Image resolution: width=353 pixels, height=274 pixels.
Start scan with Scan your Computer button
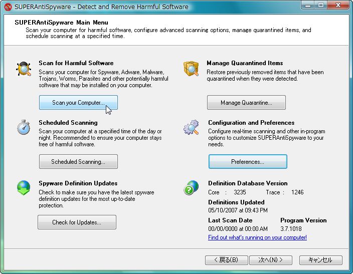pos(78,103)
